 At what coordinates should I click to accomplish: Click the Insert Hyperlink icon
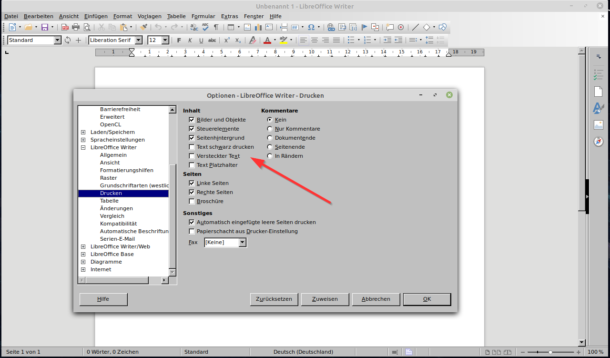tap(331, 27)
